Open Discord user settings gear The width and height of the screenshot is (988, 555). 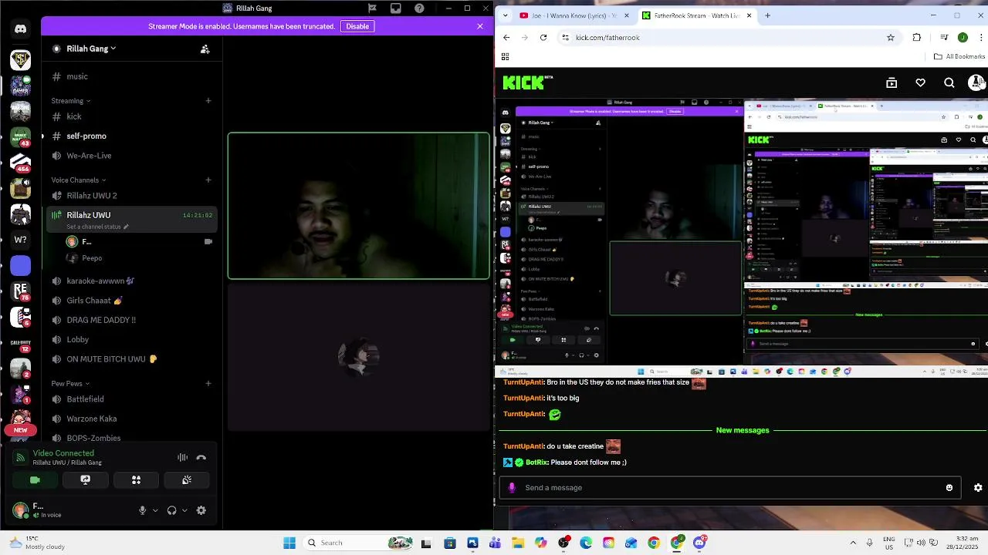pos(201,510)
